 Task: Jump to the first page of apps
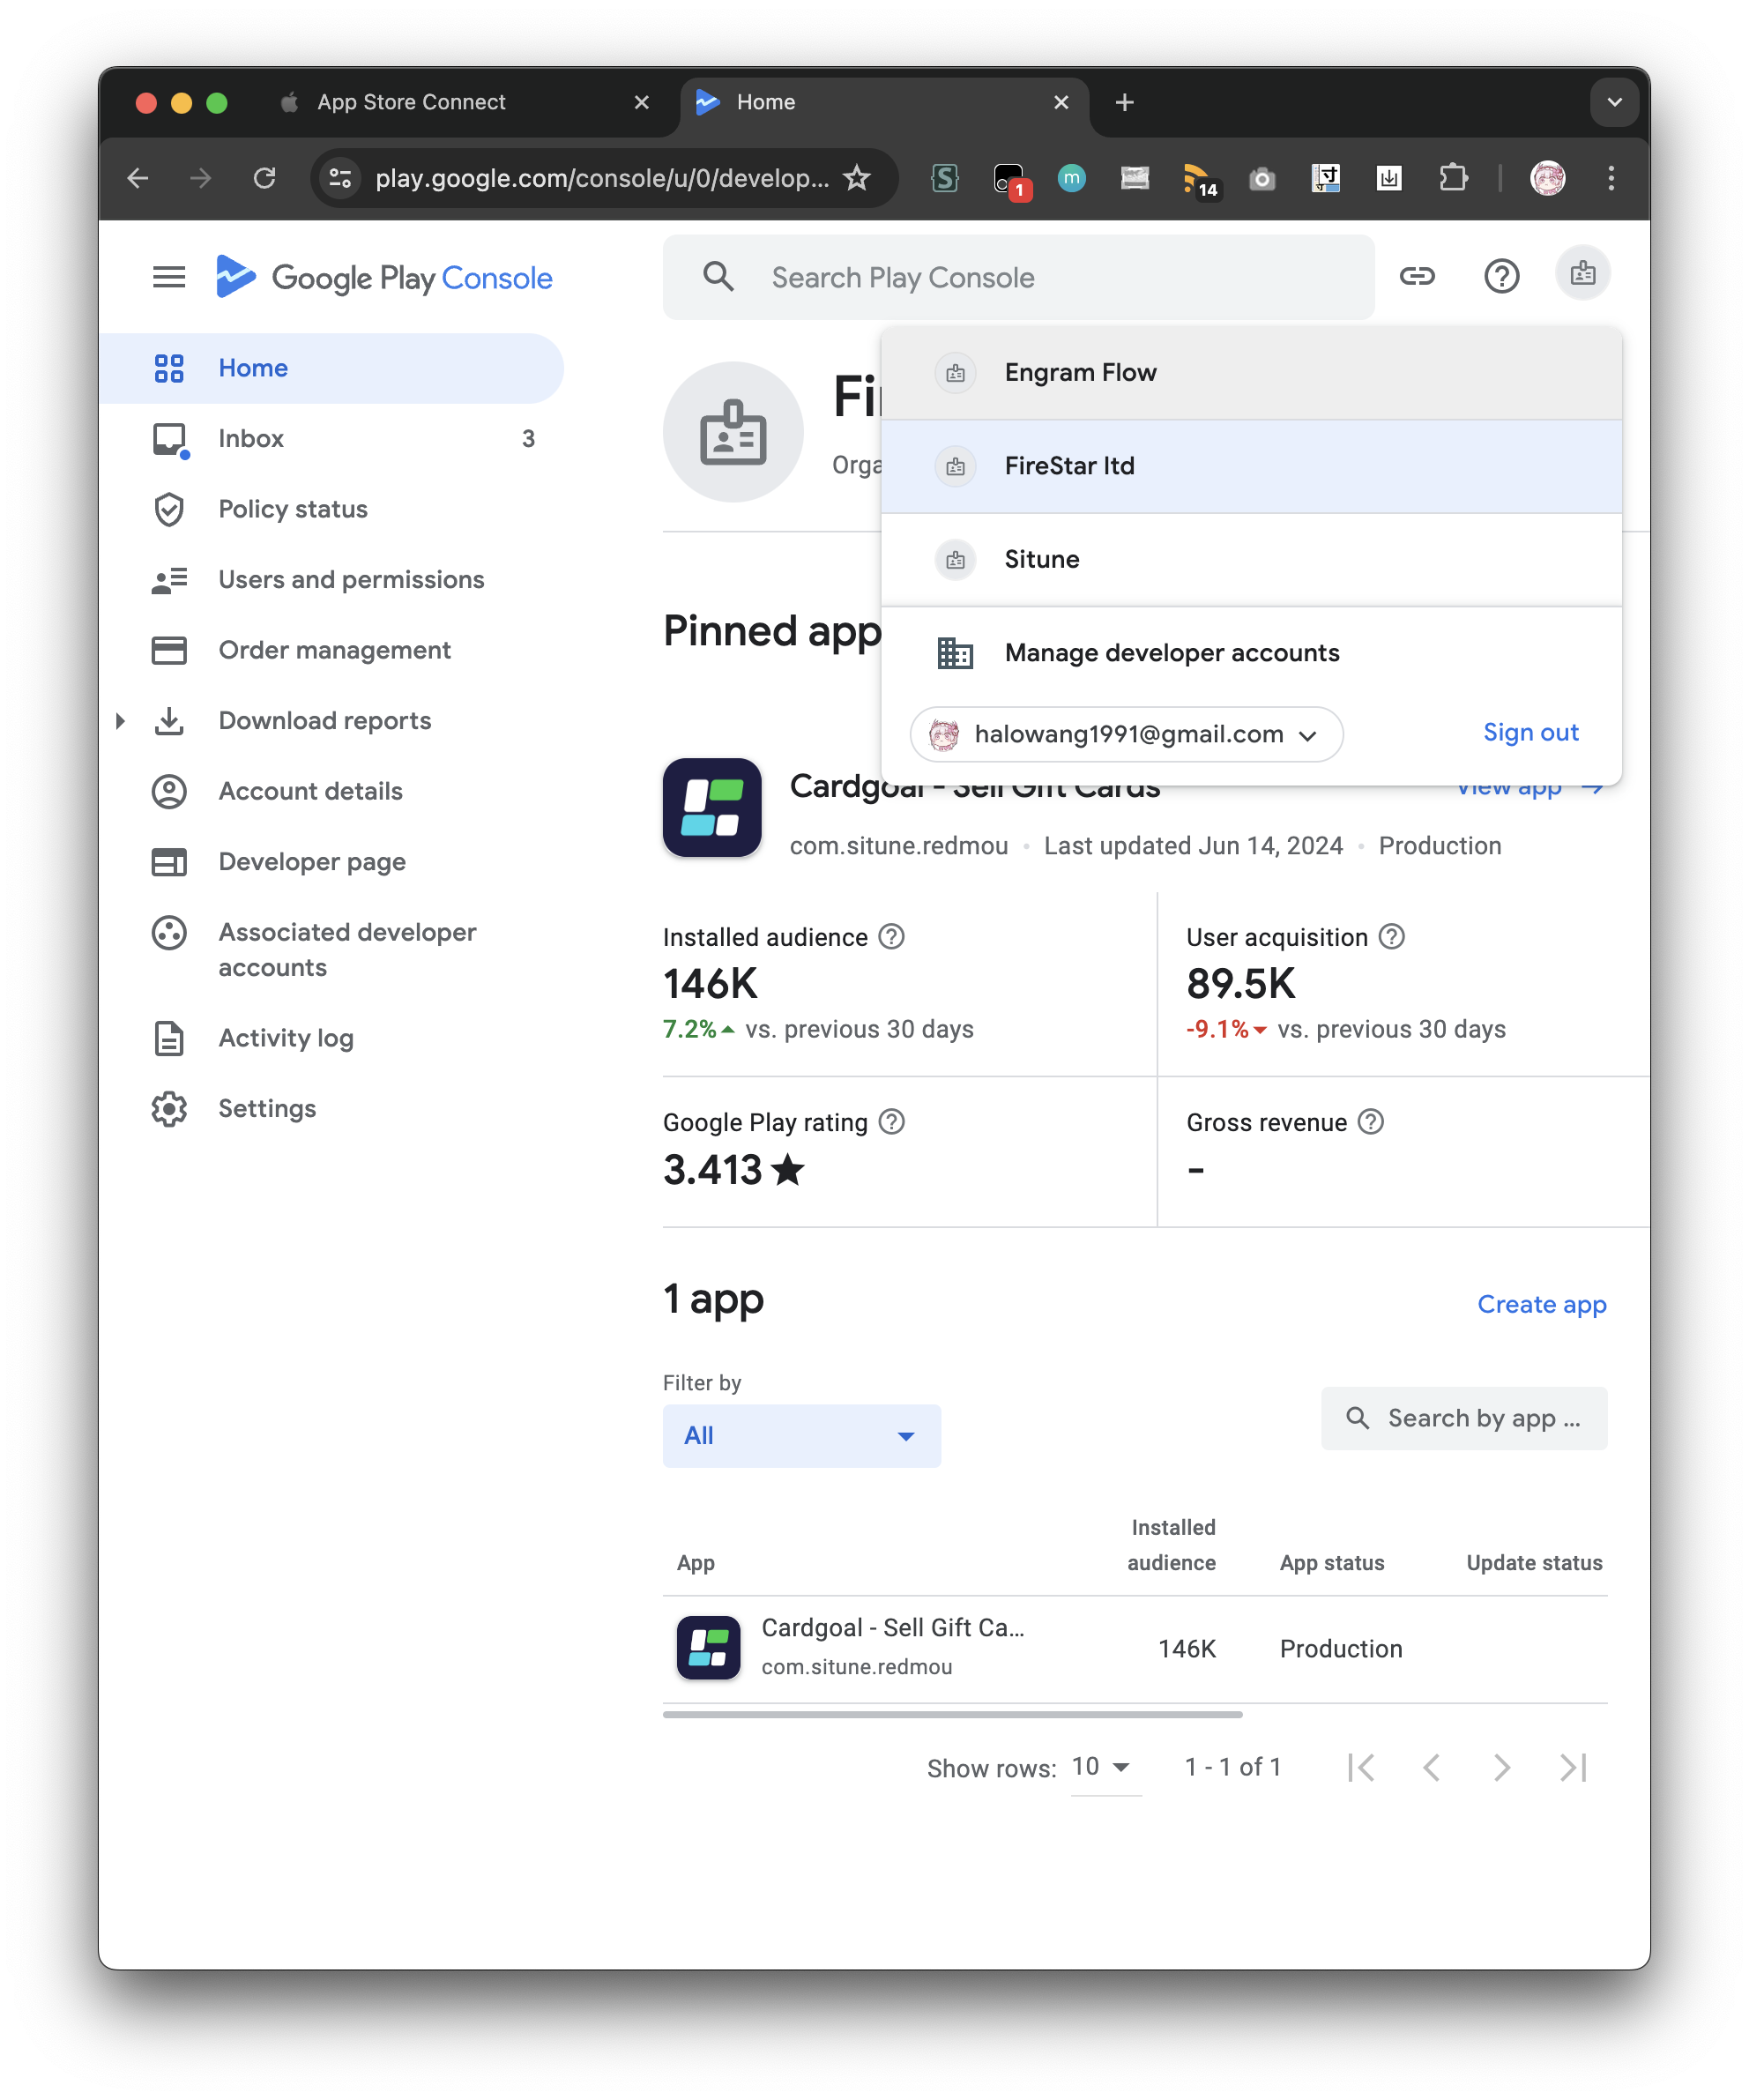[x=1360, y=1768]
